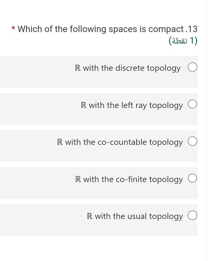Click the ℝ symbol in the left ray option

click(x=84, y=105)
